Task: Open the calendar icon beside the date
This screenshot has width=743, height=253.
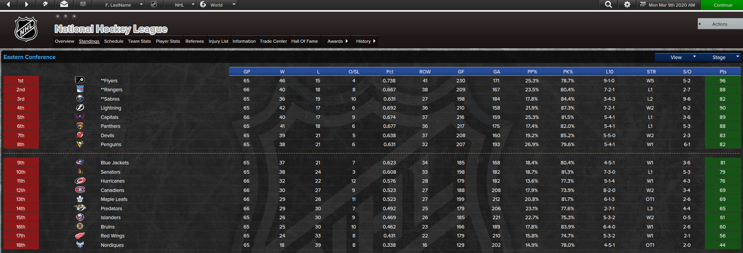Action: (x=643, y=5)
